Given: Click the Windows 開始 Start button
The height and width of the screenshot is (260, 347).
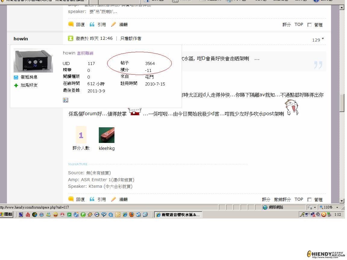Looking at the screenshot, I should pos(7,214).
